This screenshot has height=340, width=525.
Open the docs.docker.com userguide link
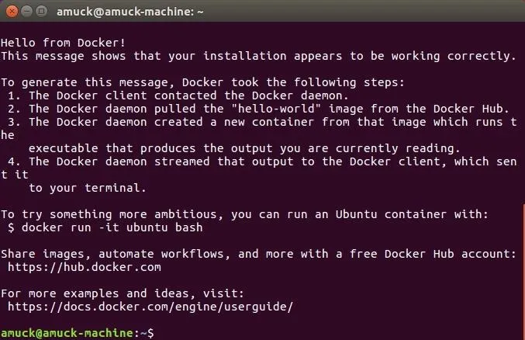click(150, 307)
